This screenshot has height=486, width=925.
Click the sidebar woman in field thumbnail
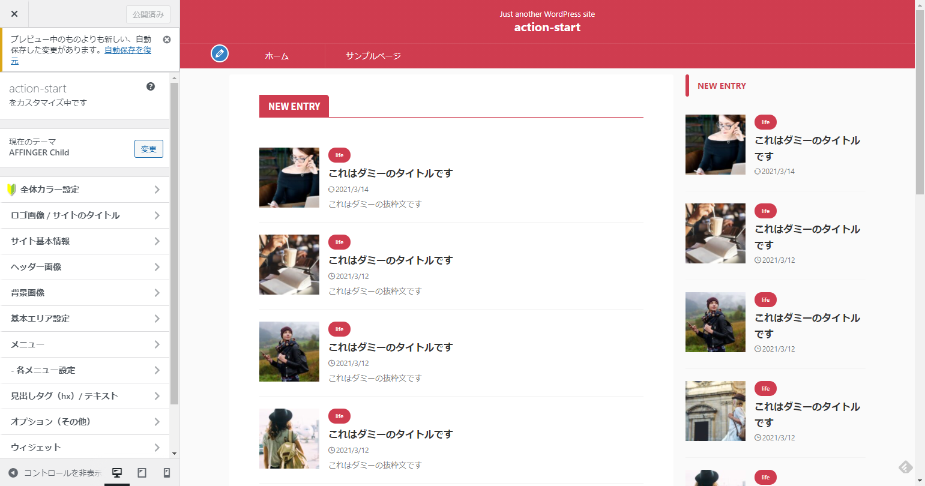(x=716, y=322)
